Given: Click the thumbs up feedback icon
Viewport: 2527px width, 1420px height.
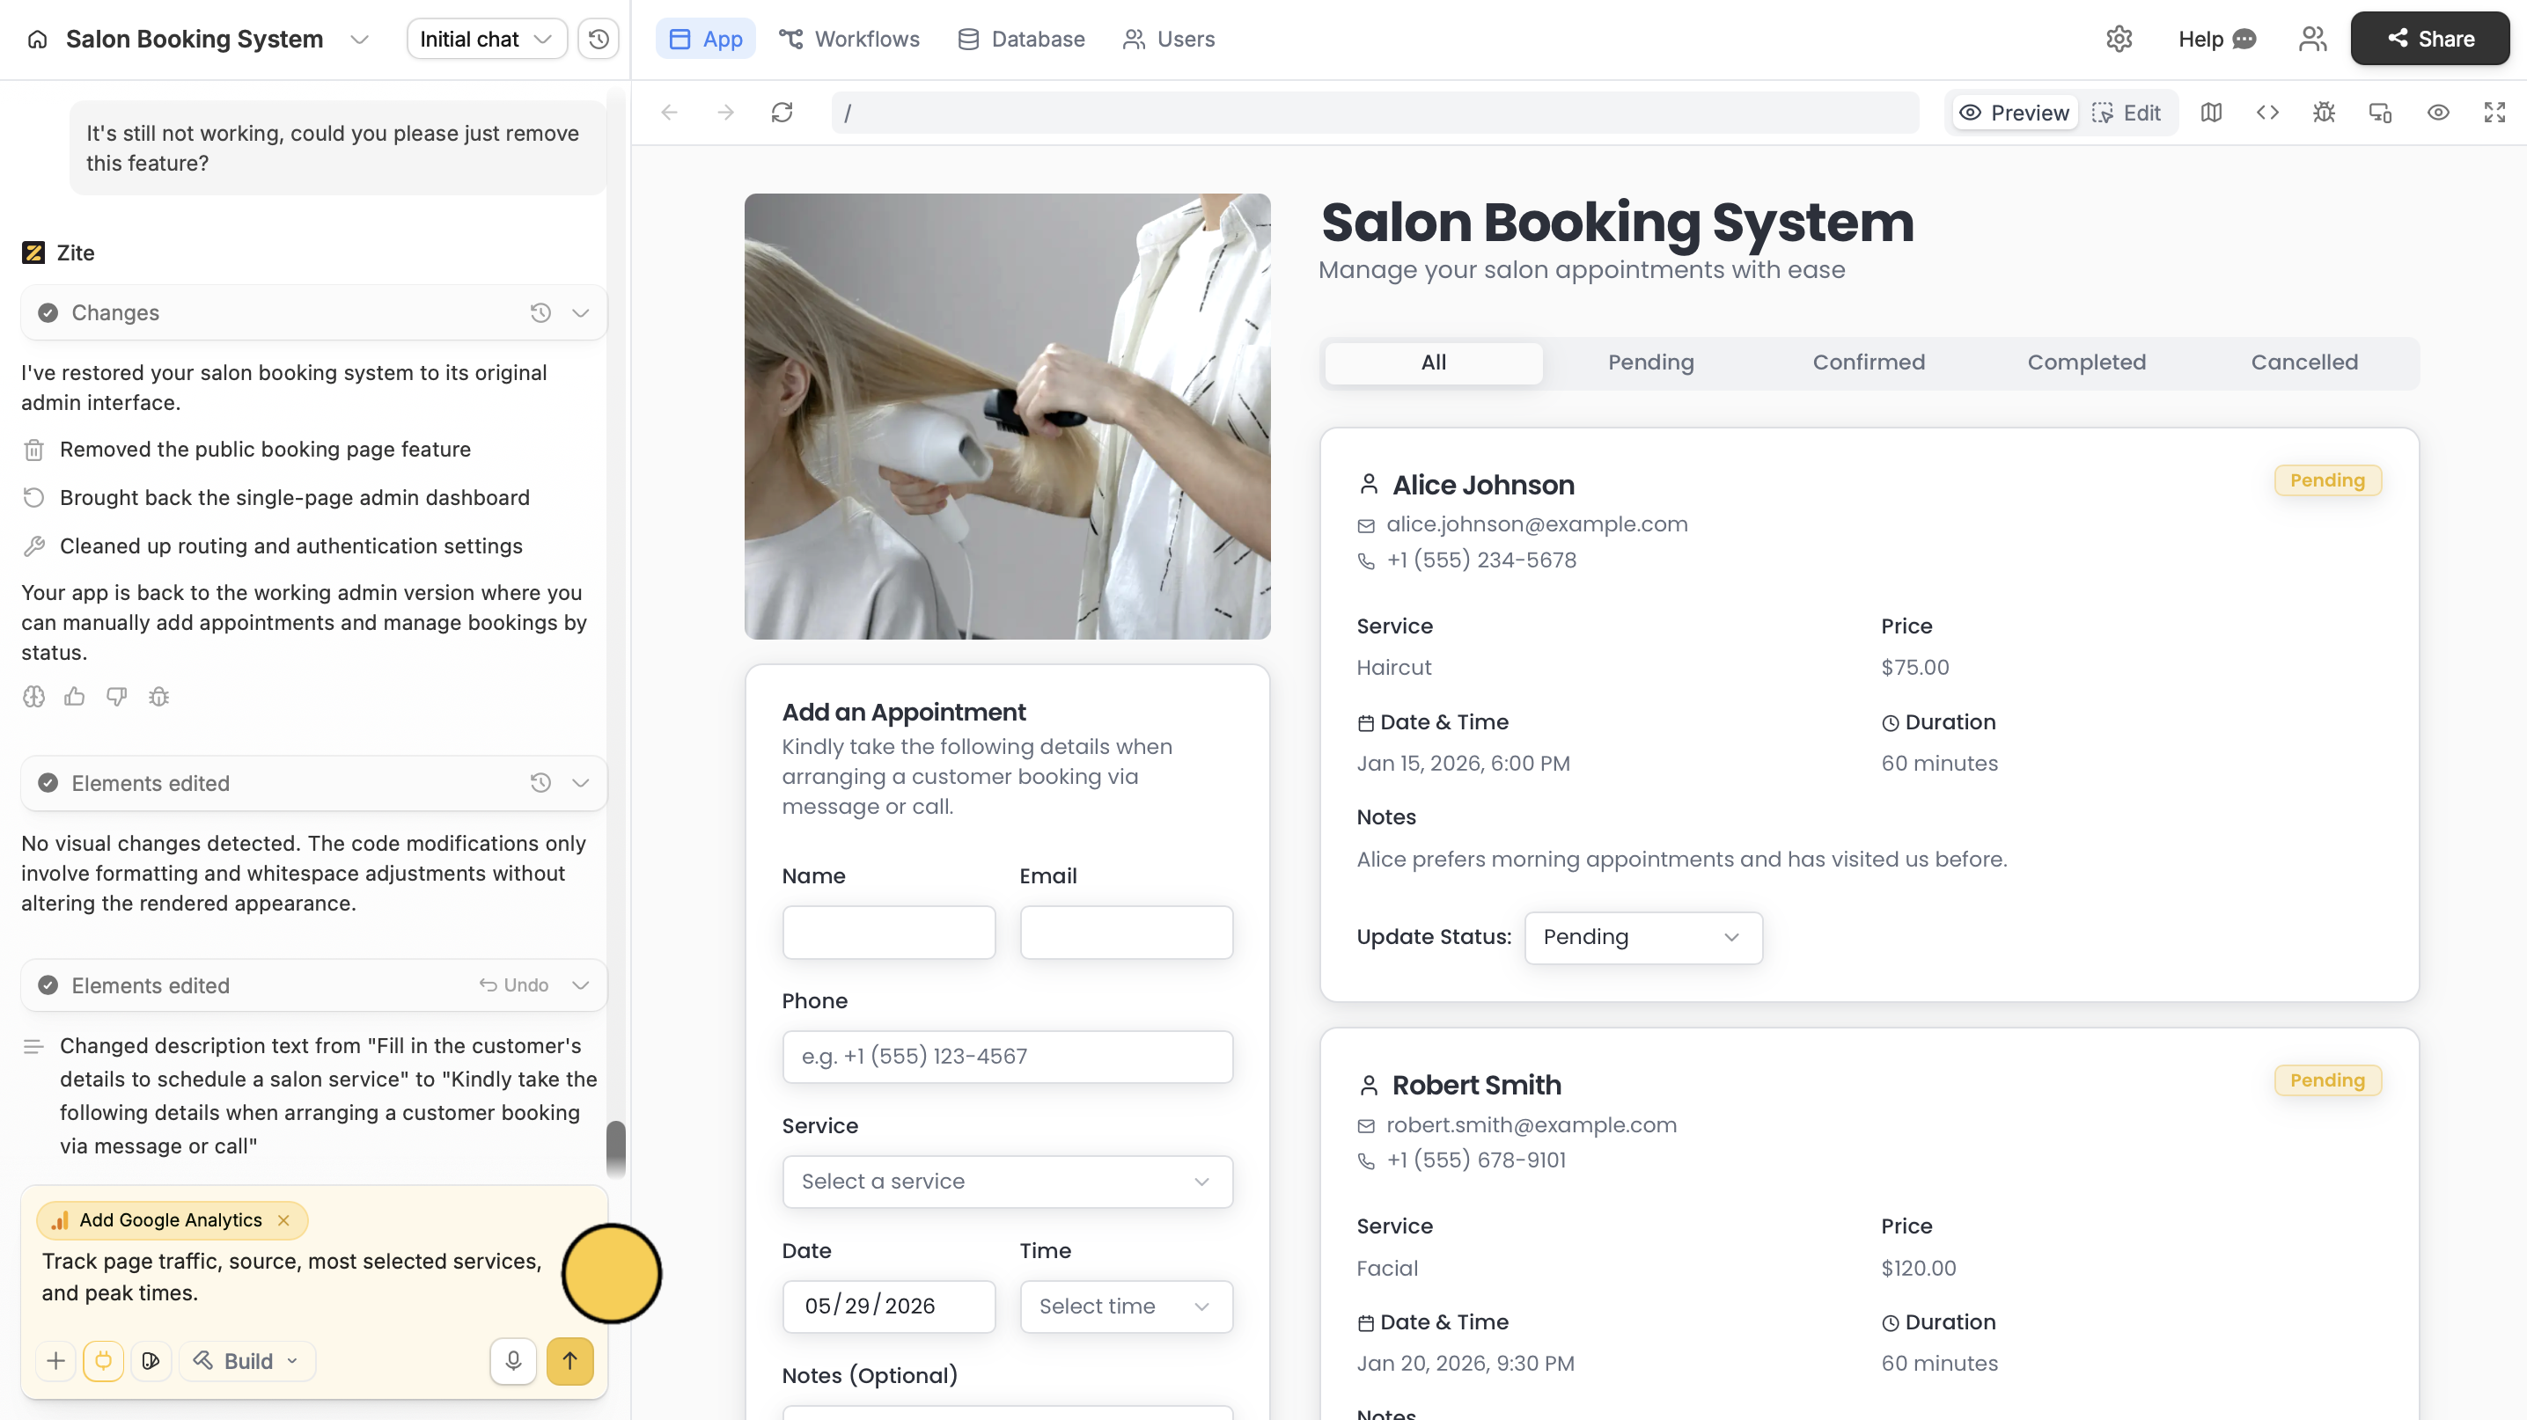Looking at the screenshot, I should (x=75, y=696).
